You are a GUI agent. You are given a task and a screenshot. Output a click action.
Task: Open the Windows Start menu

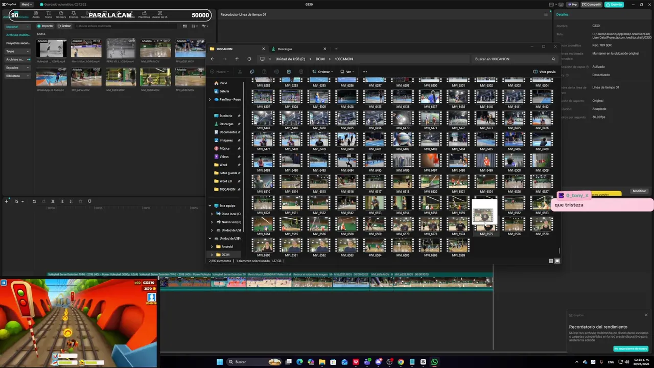(x=220, y=362)
